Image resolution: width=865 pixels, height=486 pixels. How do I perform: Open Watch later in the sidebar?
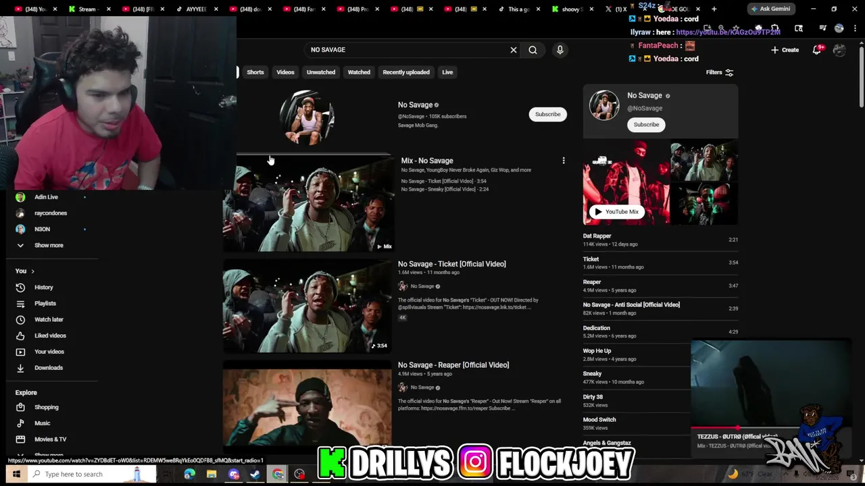tap(49, 319)
